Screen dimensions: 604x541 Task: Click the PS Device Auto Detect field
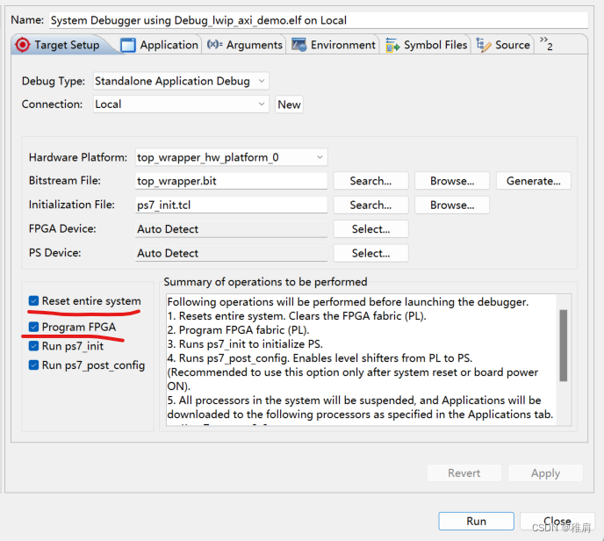pyautogui.click(x=231, y=253)
